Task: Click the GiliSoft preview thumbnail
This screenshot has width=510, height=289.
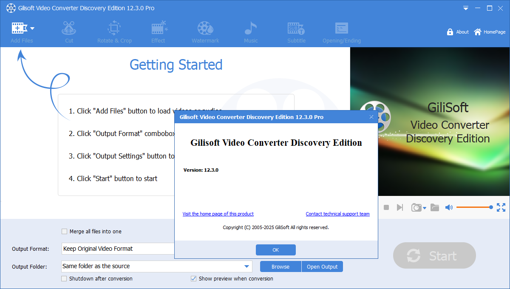Action: coord(430,122)
